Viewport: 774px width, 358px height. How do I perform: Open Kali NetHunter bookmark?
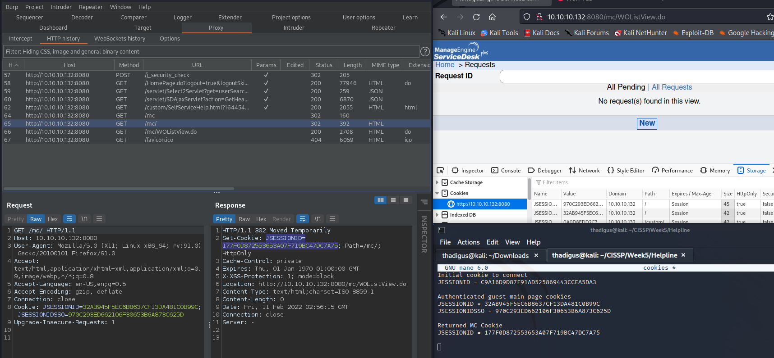pyautogui.click(x=641, y=33)
